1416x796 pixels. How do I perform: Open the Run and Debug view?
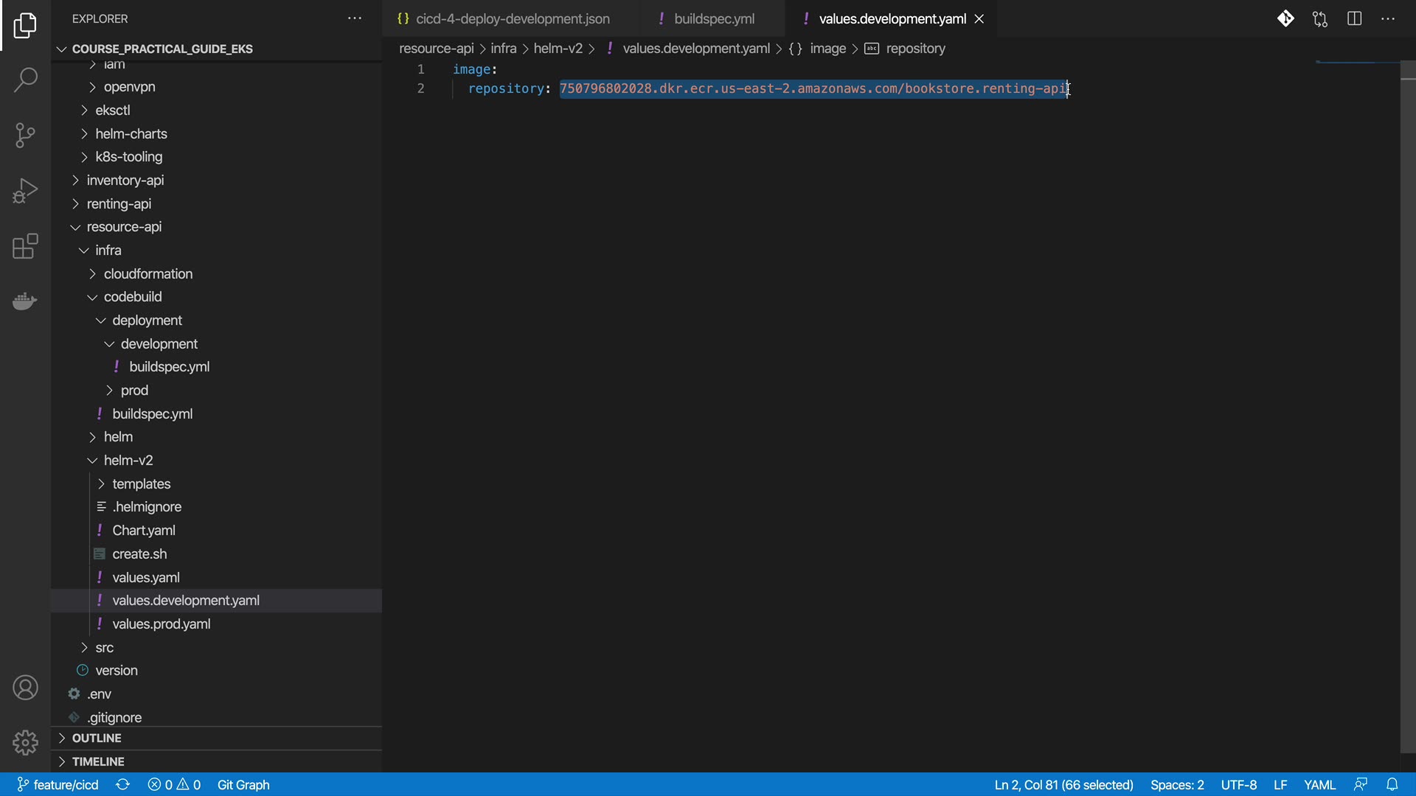[25, 190]
